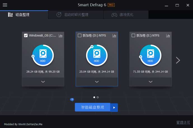Screen dimensions: 193x128
Task: Show next drives with right arrow
Action: [178, 60]
